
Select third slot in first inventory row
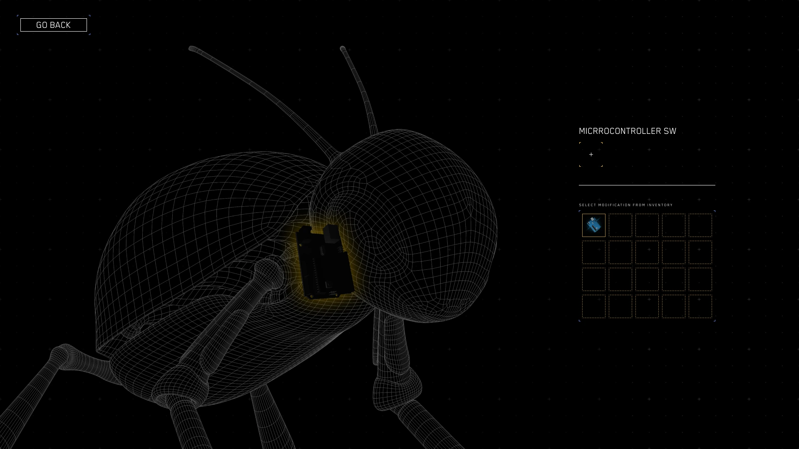coord(647,225)
